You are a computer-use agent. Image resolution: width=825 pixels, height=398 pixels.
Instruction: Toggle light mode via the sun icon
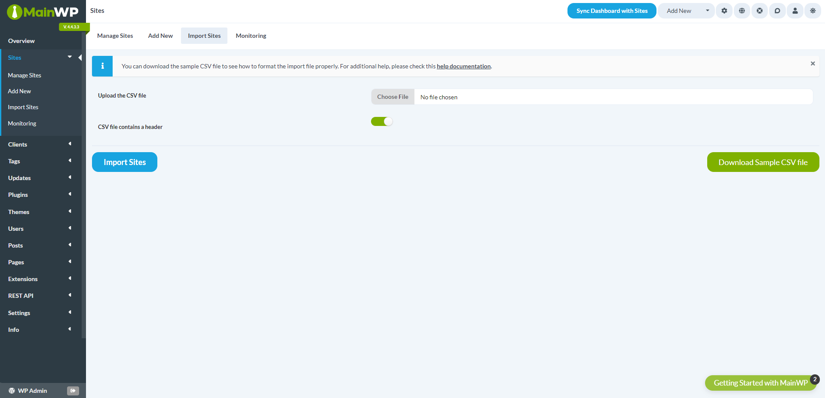(x=813, y=11)
